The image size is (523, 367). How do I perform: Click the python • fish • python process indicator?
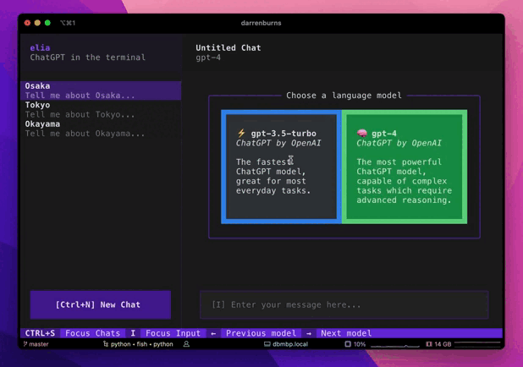(138, 344)
